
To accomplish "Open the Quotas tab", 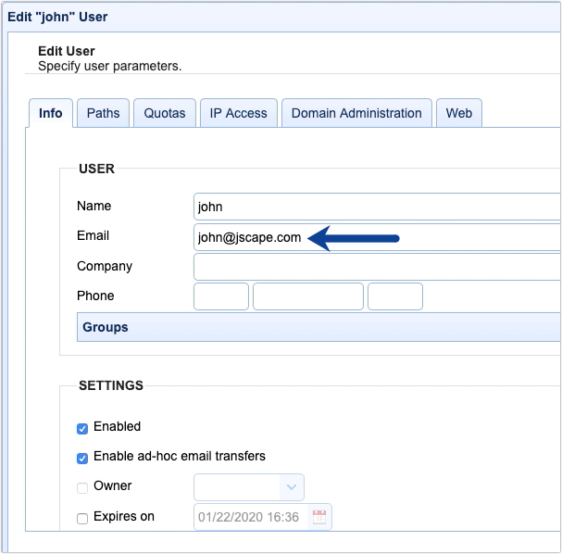I will click(x=165, y=113).
